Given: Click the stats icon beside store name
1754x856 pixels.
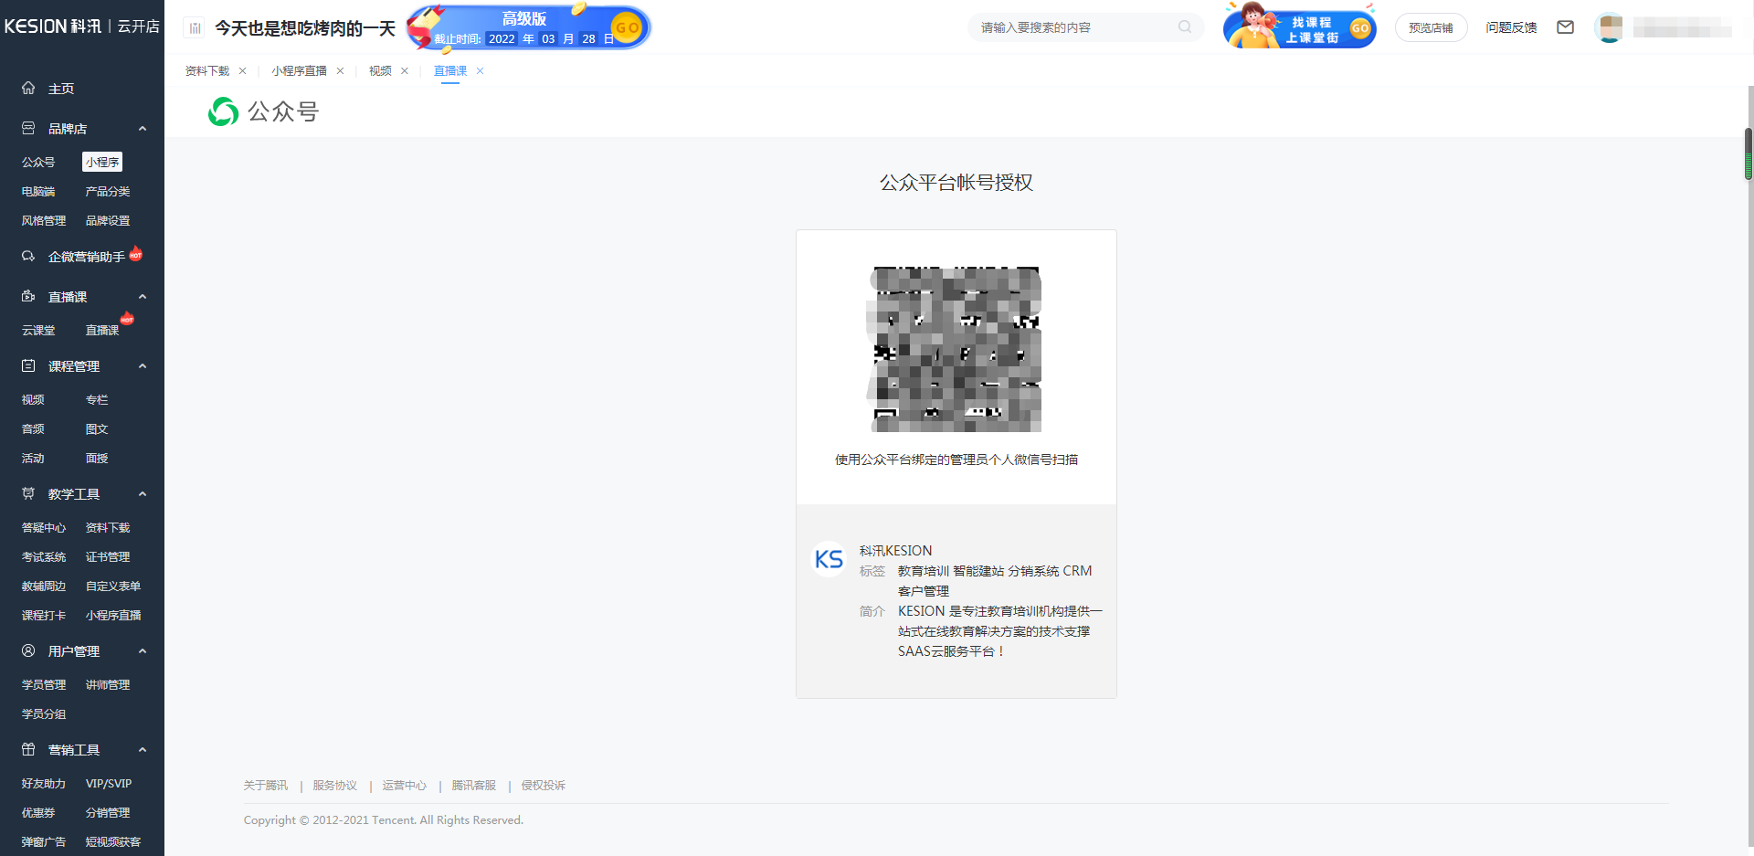Looking at the screenshot, I should 194,27.
